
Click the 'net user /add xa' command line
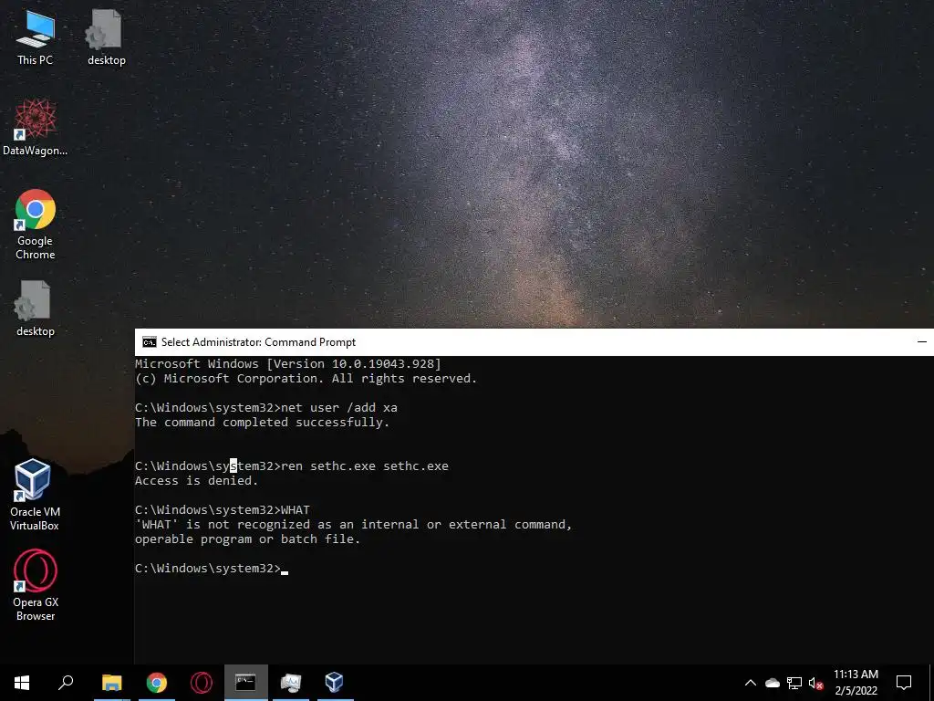coord(266,408)
